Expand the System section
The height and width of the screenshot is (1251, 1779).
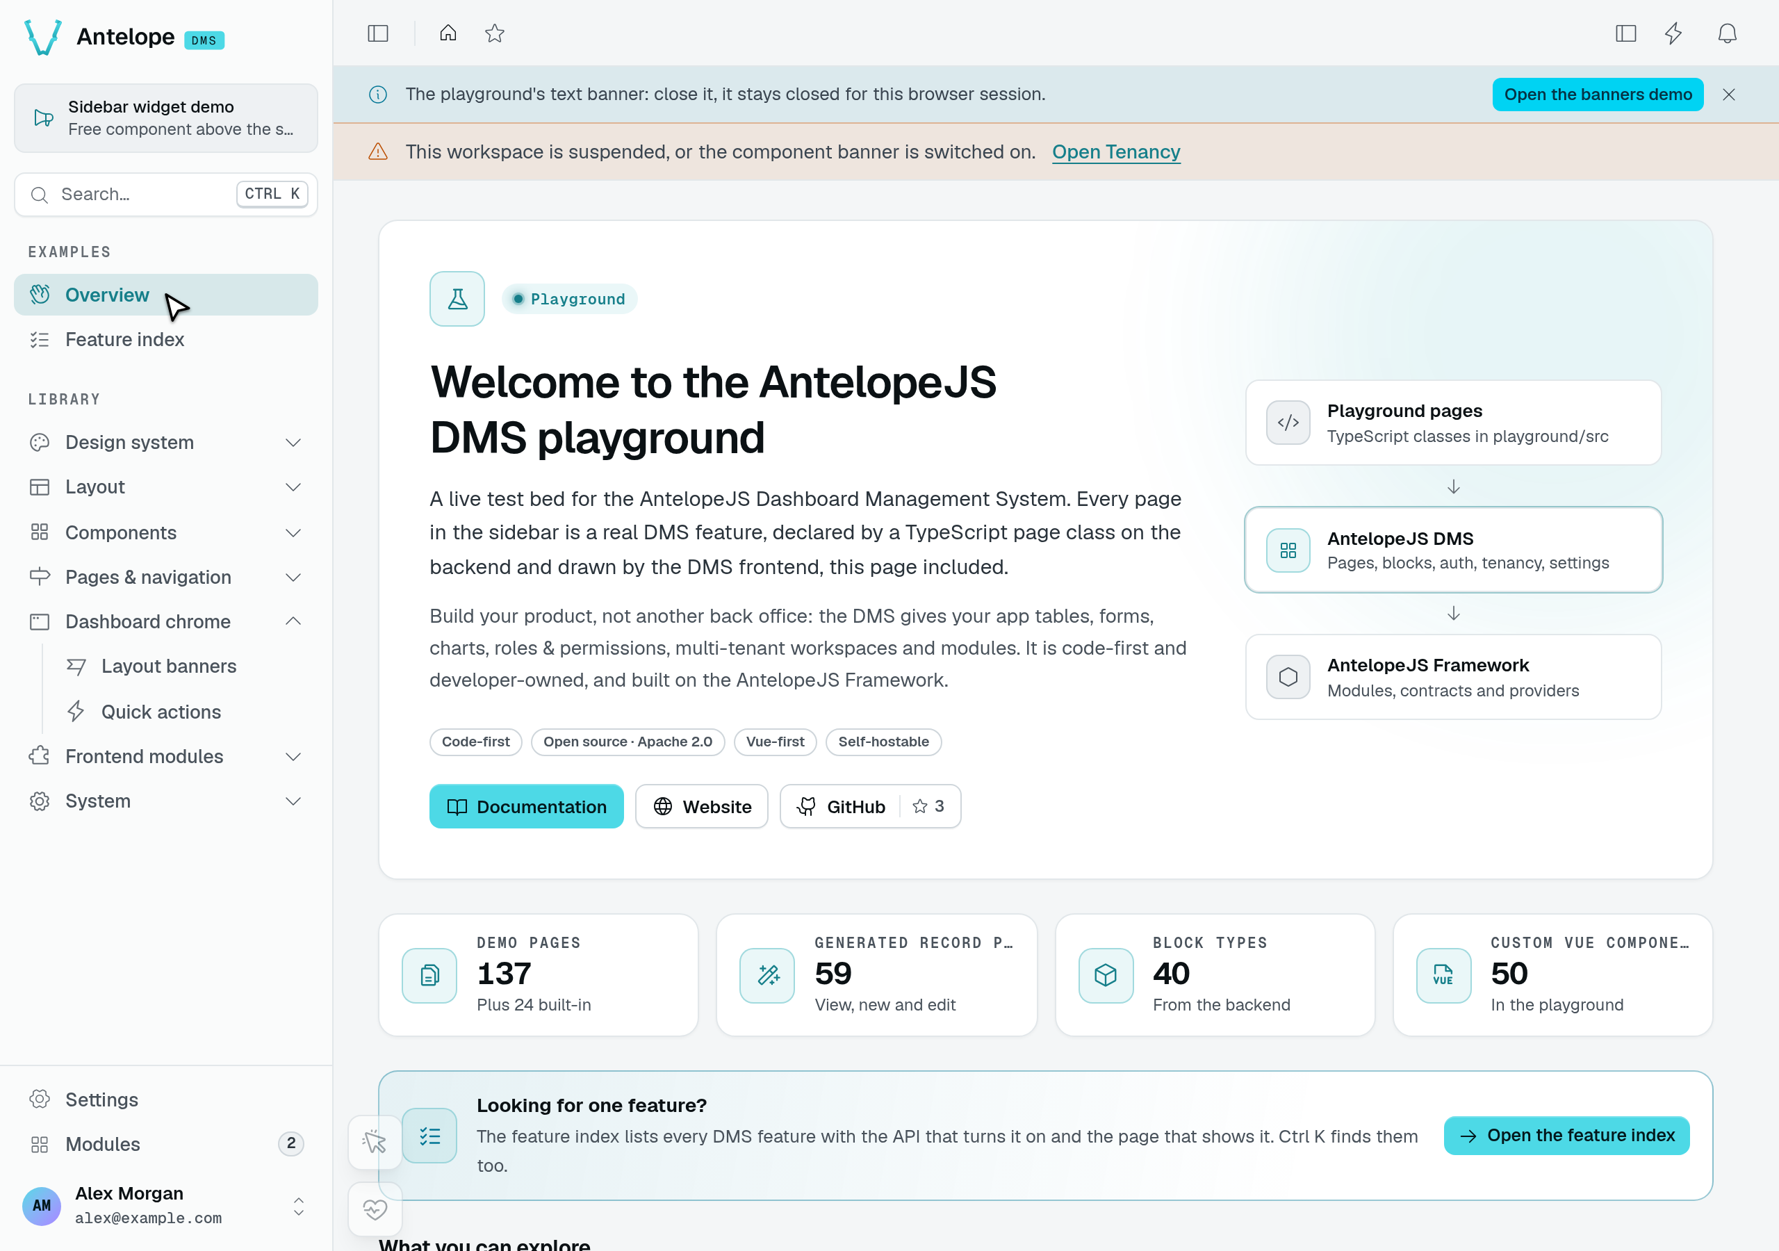click(166, 801)
